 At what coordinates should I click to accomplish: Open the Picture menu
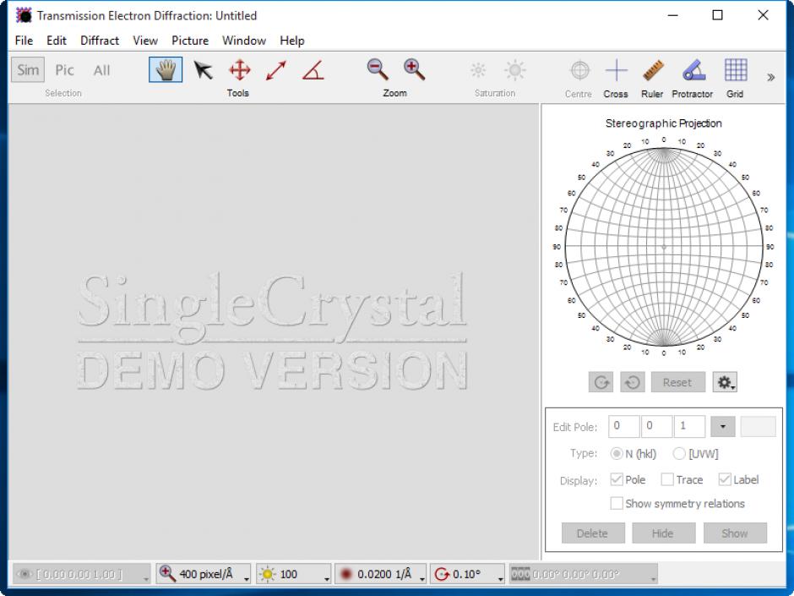pos(190,41)
